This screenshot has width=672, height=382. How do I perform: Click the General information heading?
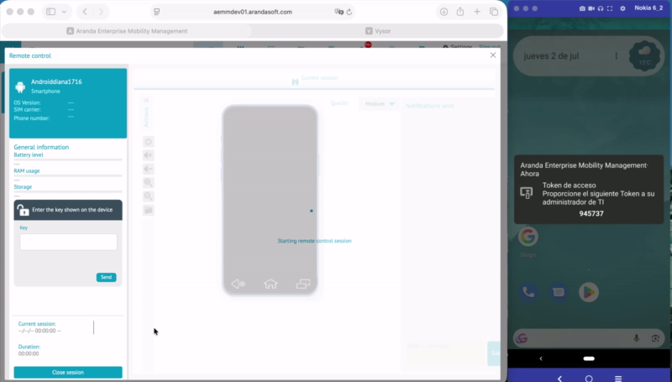[x=41, y=147]
